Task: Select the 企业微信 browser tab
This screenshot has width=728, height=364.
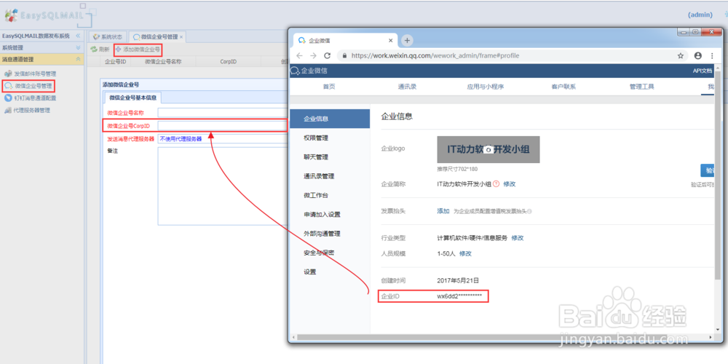Action: coord(344,40)
